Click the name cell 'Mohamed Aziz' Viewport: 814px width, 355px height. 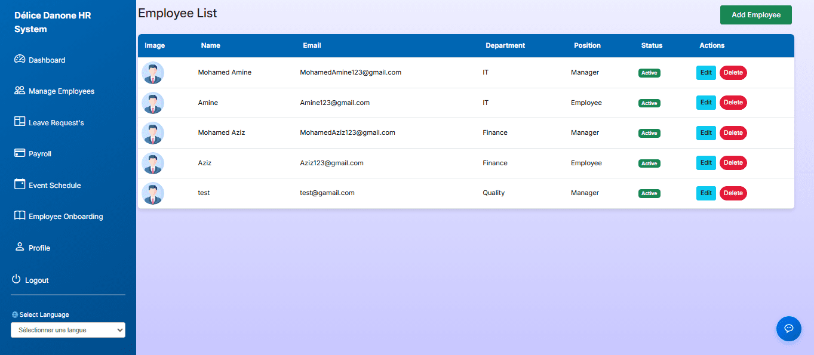pyautogui.click(x=222, y=132)
